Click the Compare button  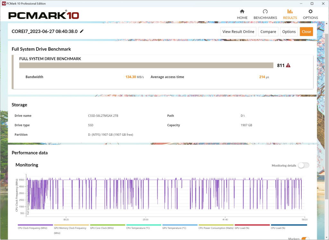coord(268,32)
